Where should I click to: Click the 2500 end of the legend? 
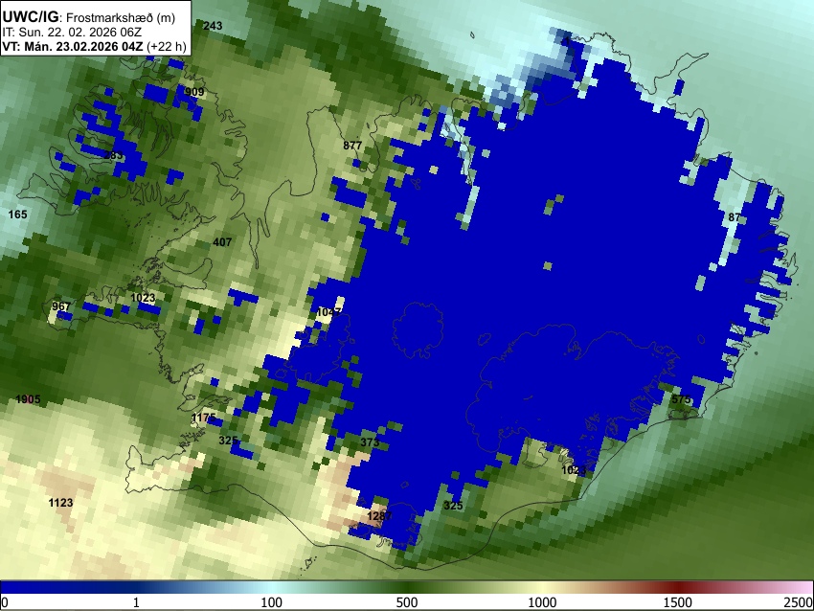coord(799,602)
